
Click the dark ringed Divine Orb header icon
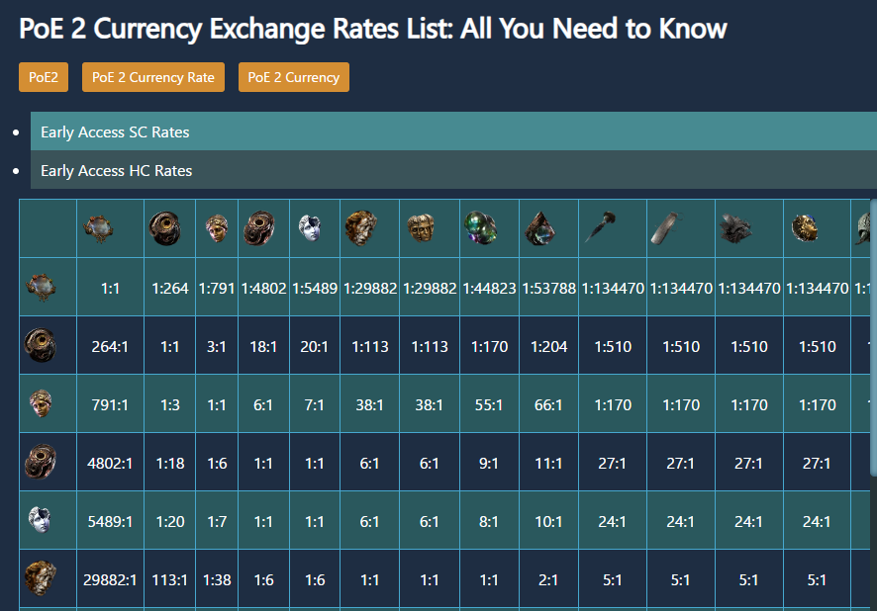click(x=165, y=228)
